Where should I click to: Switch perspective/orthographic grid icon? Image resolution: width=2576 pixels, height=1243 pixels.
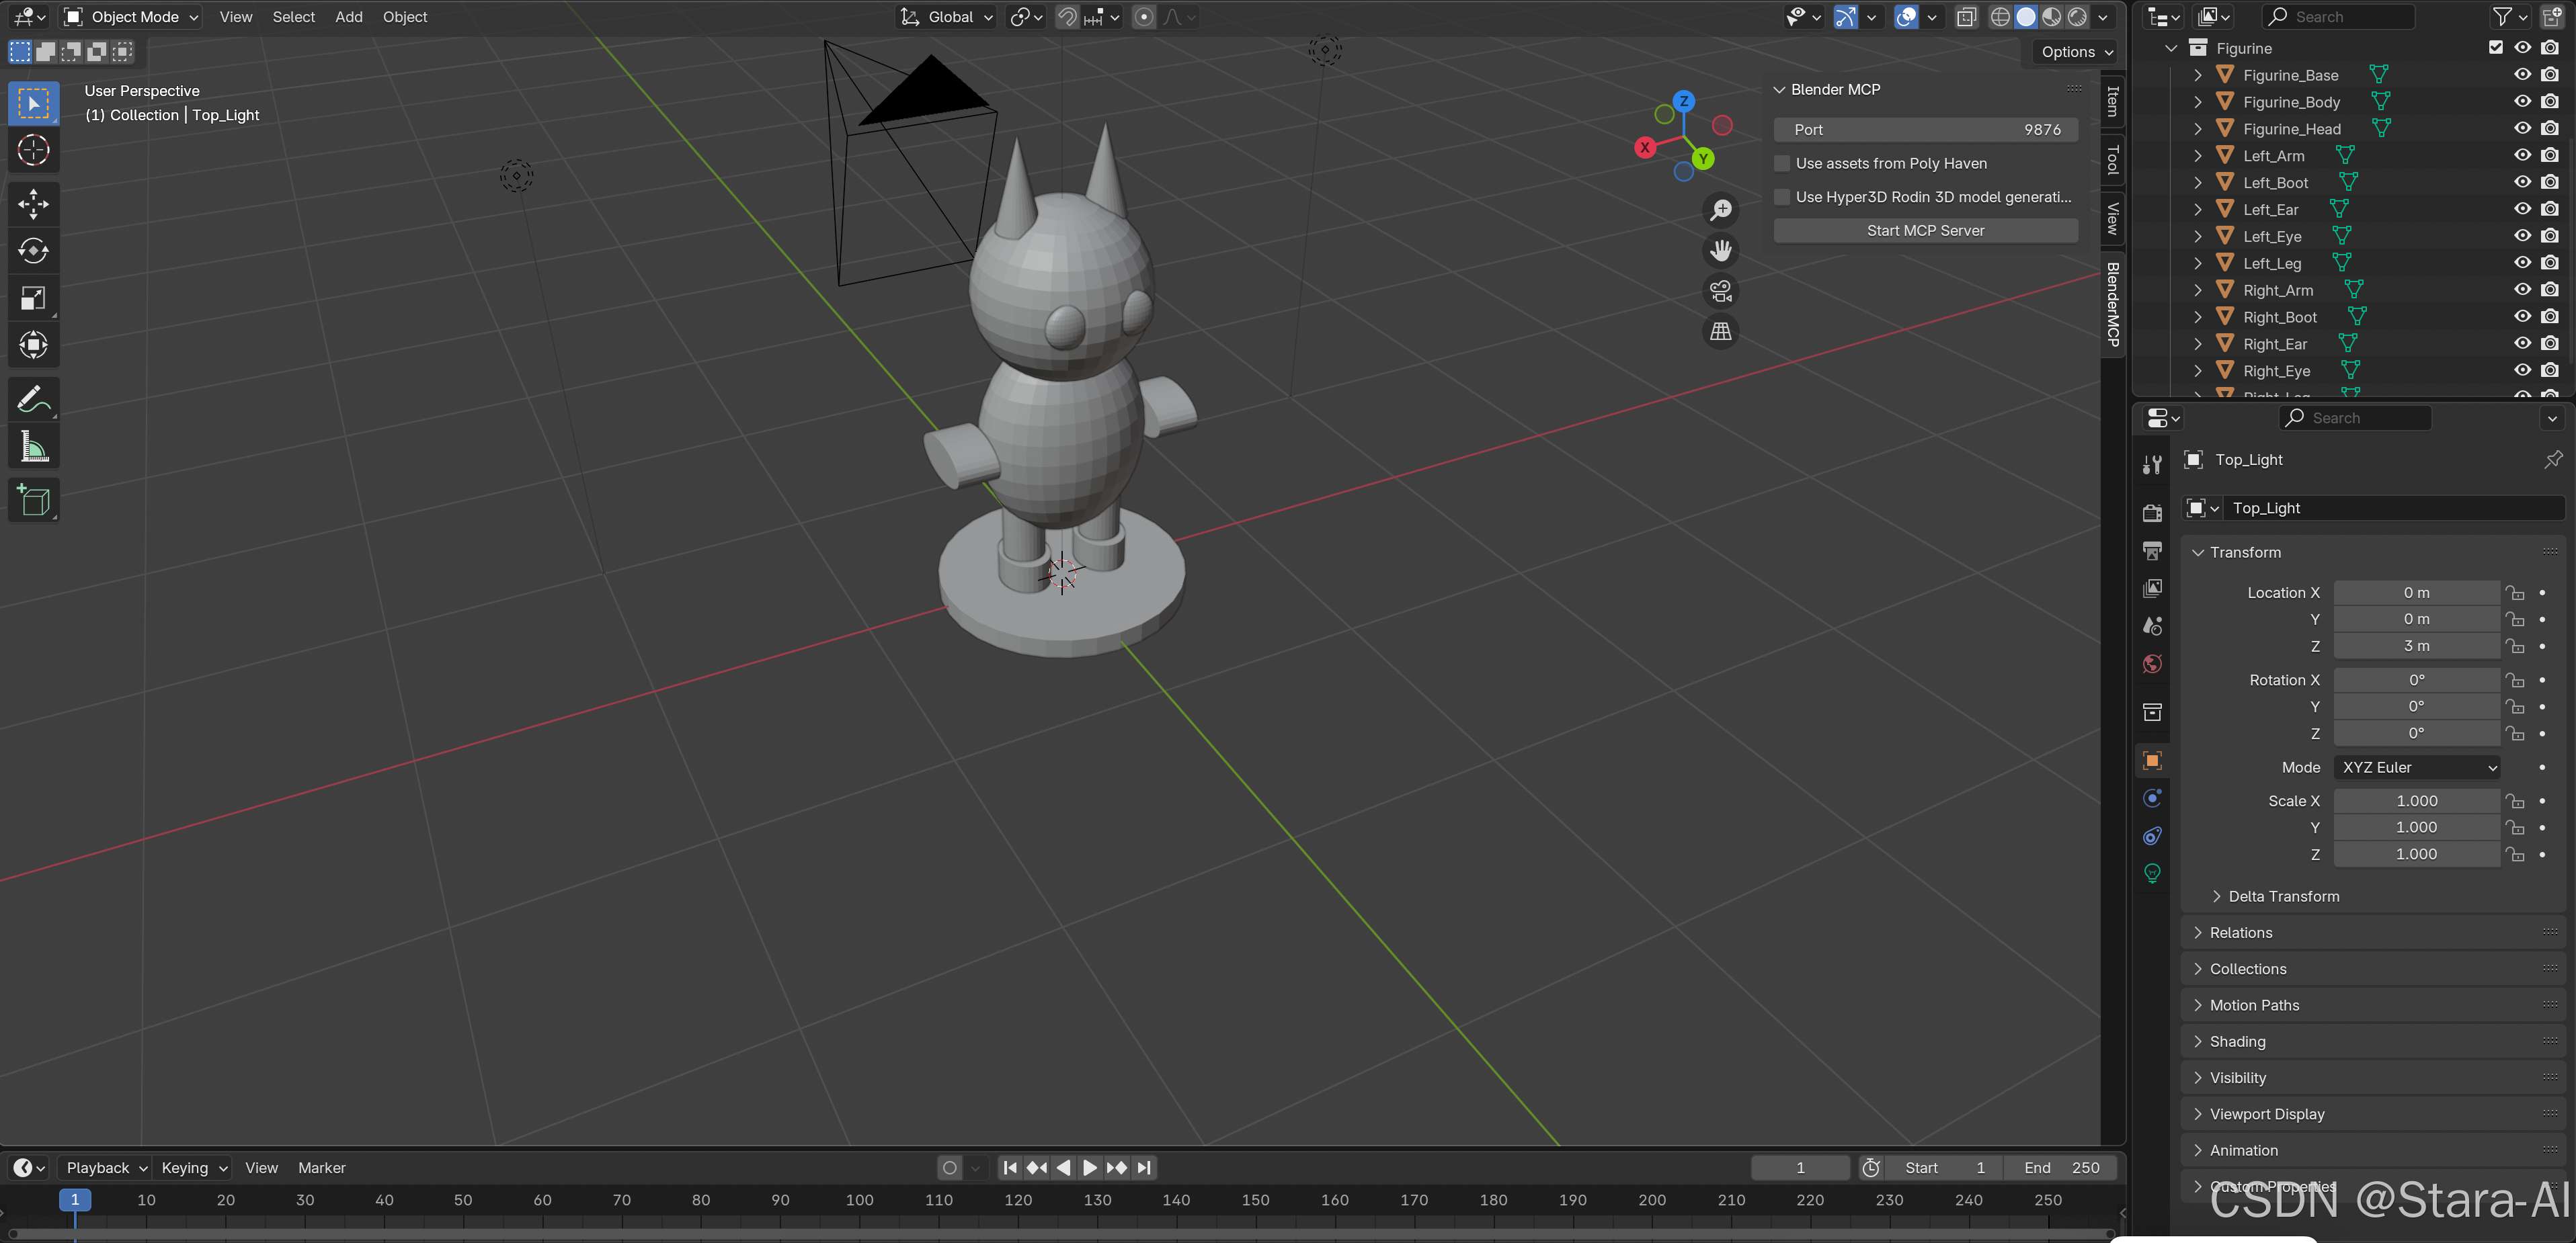tap(1720, 332)
